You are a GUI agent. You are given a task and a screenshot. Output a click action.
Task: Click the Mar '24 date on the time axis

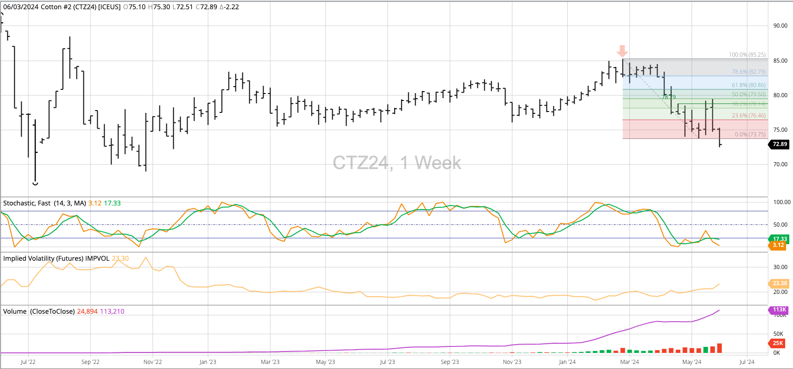[x=629, y=362]
